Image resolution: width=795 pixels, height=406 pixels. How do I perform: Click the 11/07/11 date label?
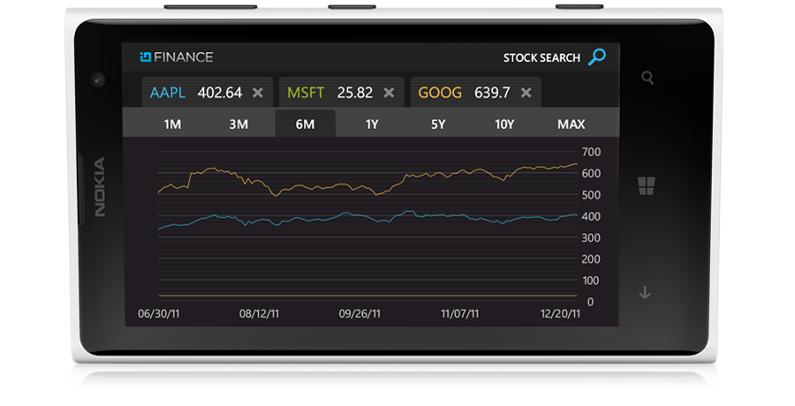460,313
